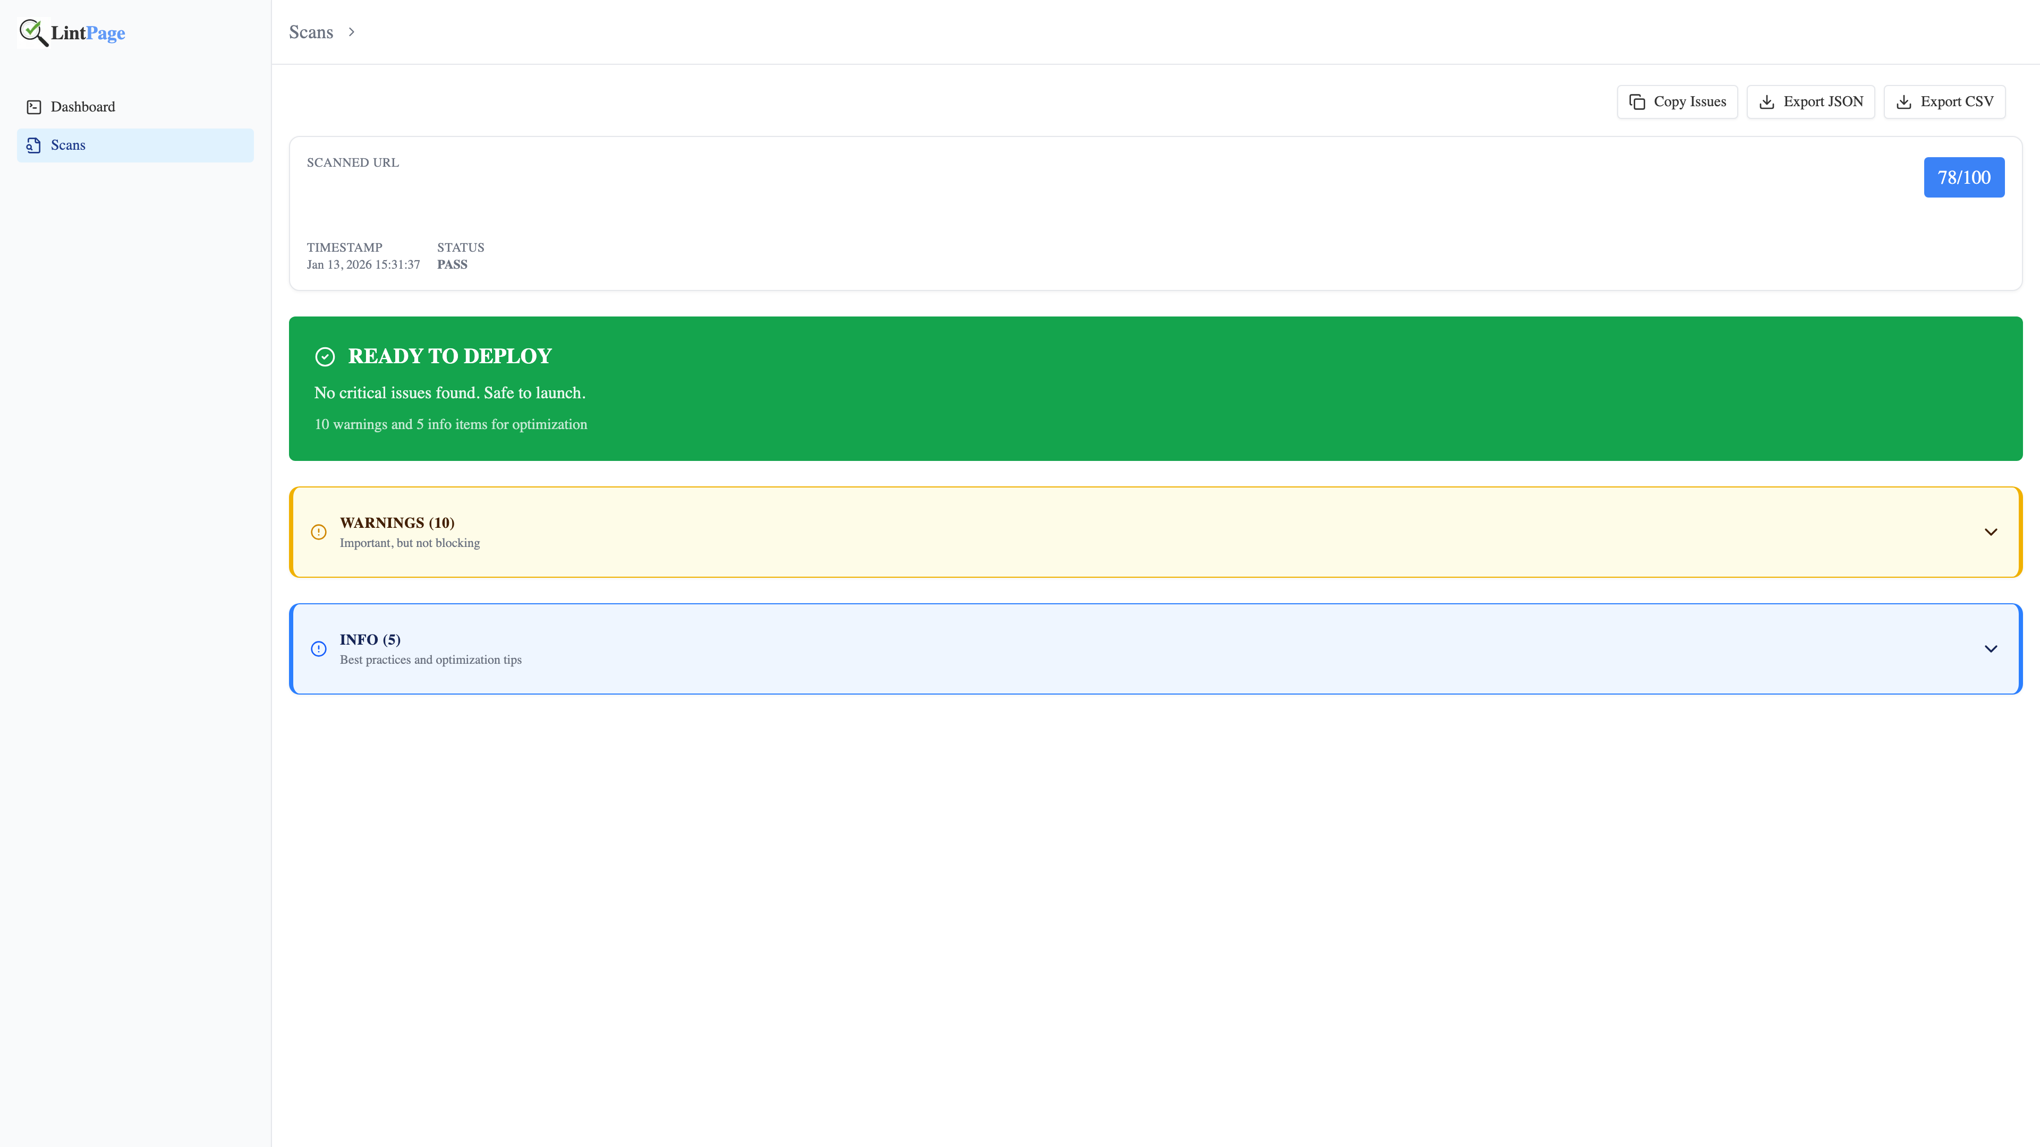
Task: Select the Dashboard sidebar icon
Action: [33, 107]
